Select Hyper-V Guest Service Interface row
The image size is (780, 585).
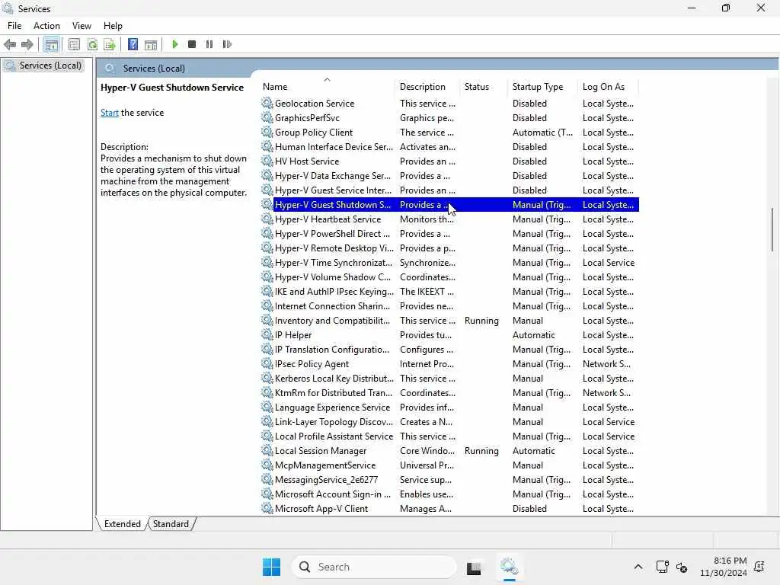449,190
